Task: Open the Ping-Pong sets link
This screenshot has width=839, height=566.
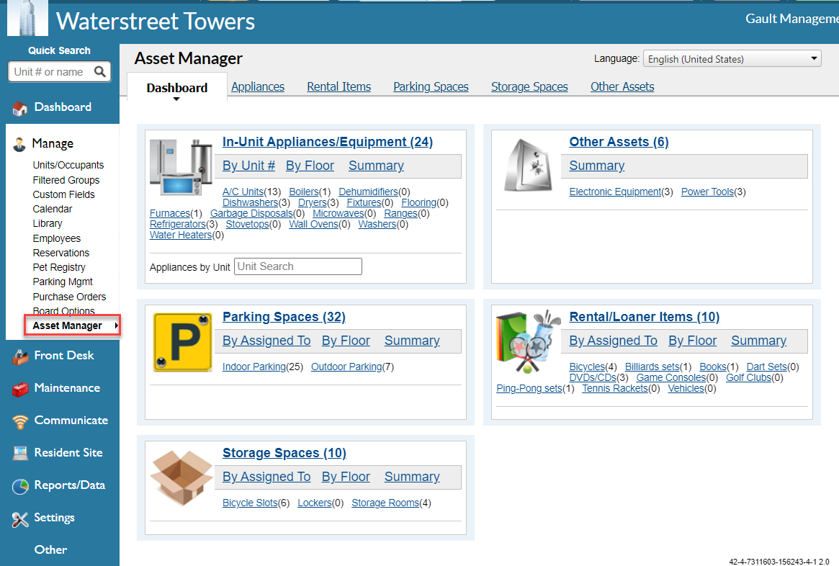Action: point(529,388)
